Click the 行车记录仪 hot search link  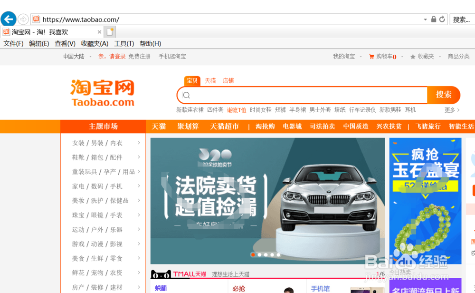coord(362,110)
